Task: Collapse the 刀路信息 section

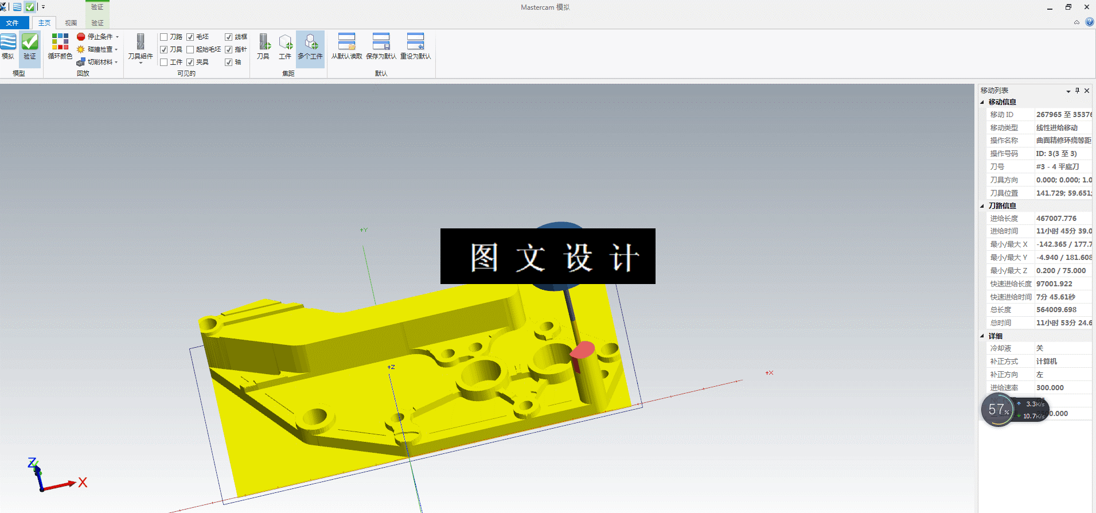Action: click(982, 206)
